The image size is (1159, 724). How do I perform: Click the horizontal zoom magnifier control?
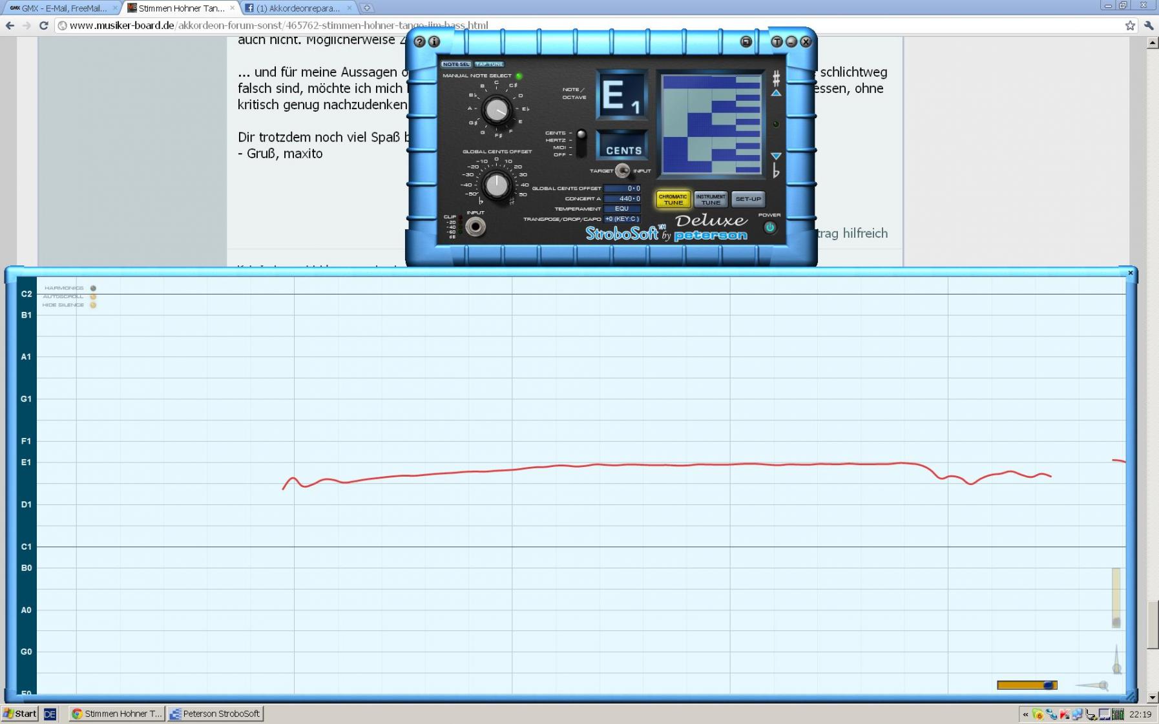[x=1093, y=686]
